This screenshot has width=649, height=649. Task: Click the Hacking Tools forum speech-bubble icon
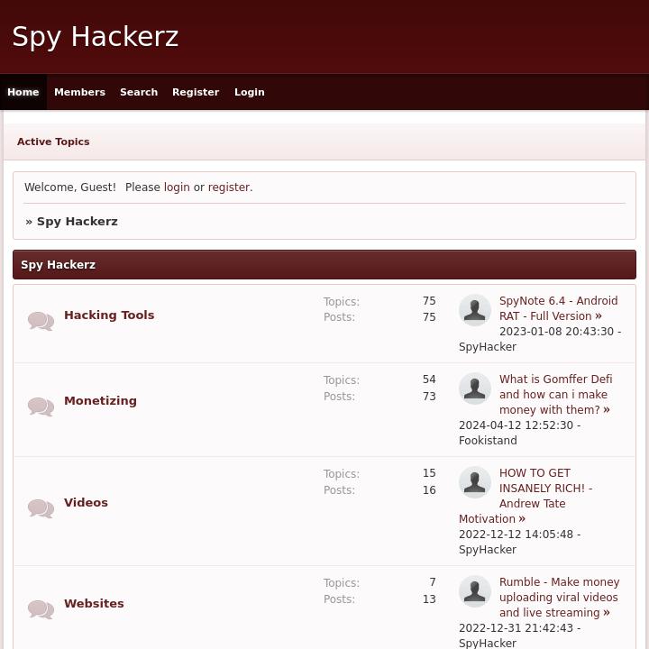(x=41, y=321)
